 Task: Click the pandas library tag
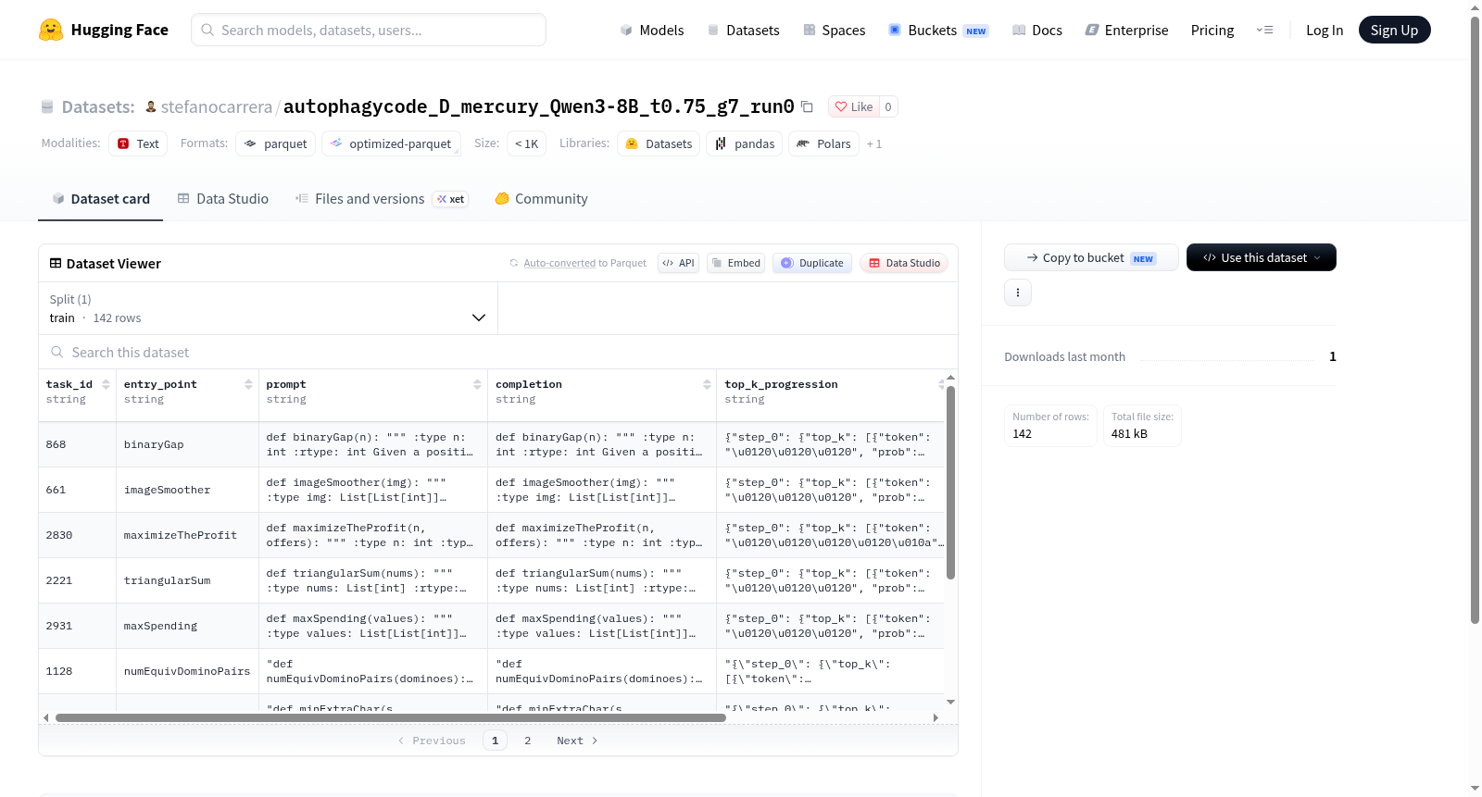point(744,143)
